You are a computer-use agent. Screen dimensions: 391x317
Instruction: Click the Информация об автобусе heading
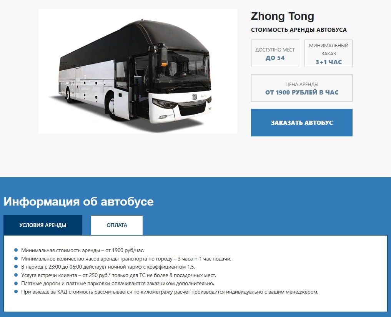[78, 201]
